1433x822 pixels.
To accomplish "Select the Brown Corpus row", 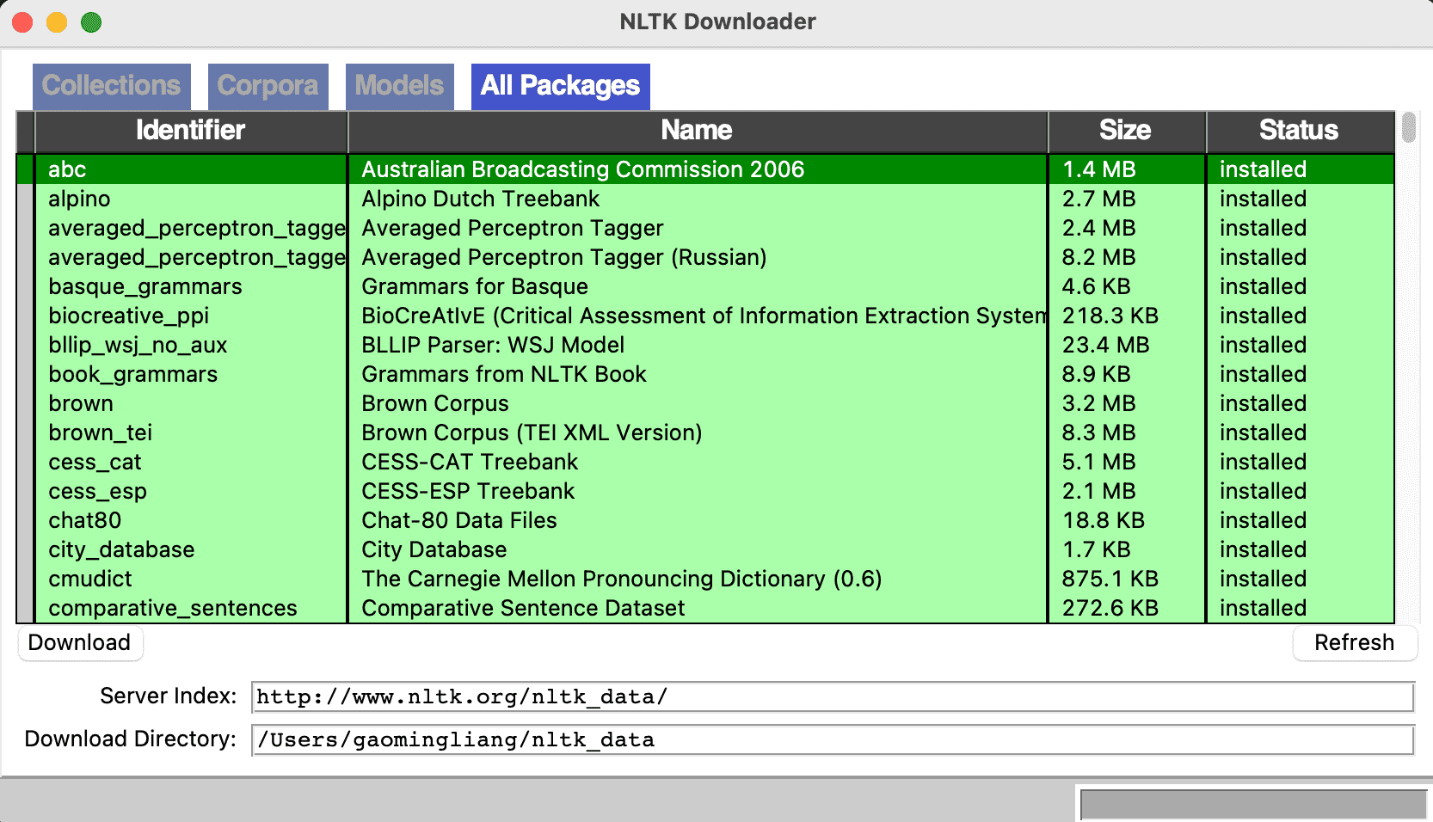I will [435, 403].
